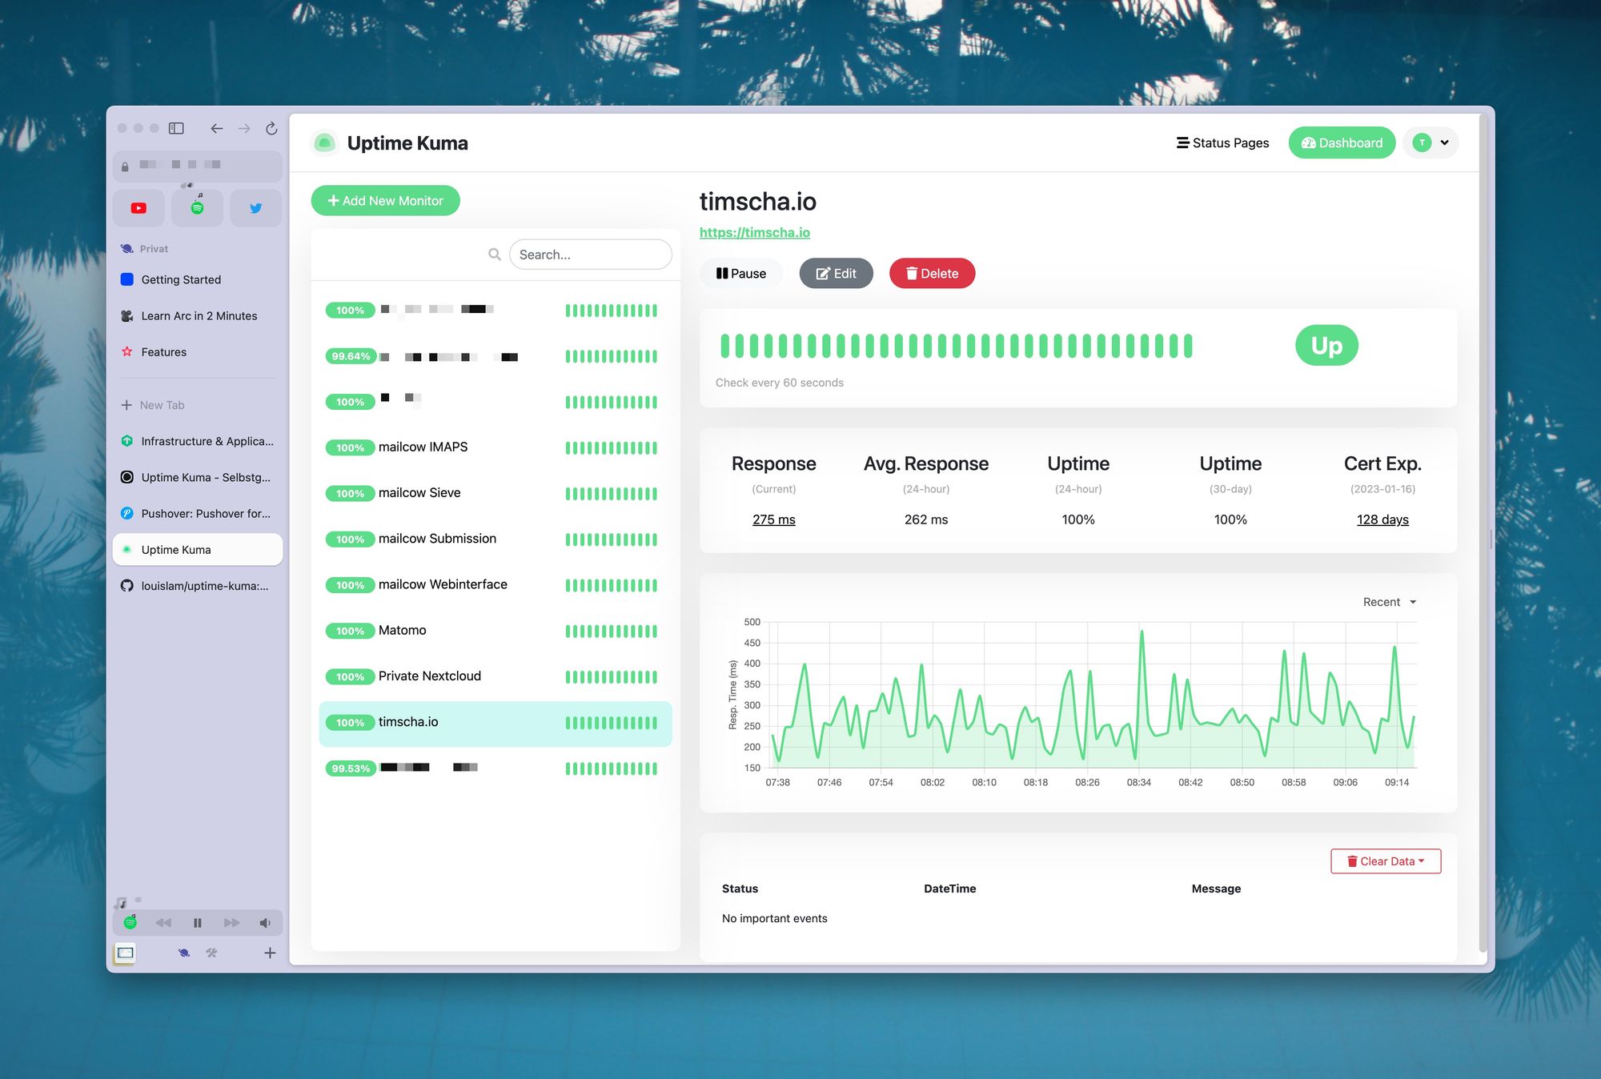Viewport: 1601px width, 1079px height.
Task: Open the library icon at sidebar bottom
Action: [x=126, y=953]
